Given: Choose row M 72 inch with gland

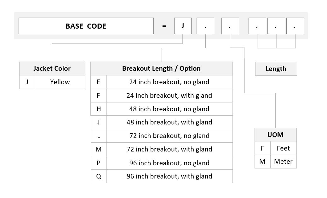Looking at the screenshot, I should click(x=161, y=149).
